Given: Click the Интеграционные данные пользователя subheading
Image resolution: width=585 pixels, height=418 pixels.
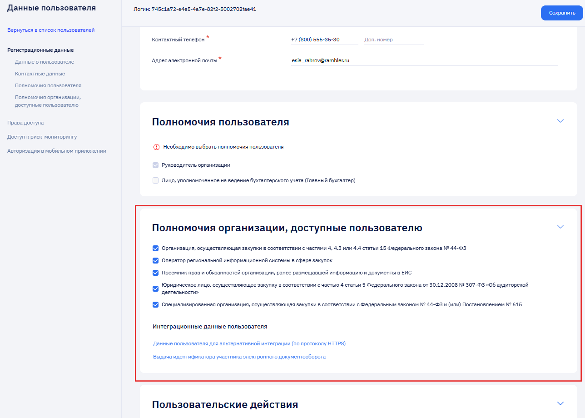Looking at the screenshot, I should pyautogui.click(x=210, y=327).
